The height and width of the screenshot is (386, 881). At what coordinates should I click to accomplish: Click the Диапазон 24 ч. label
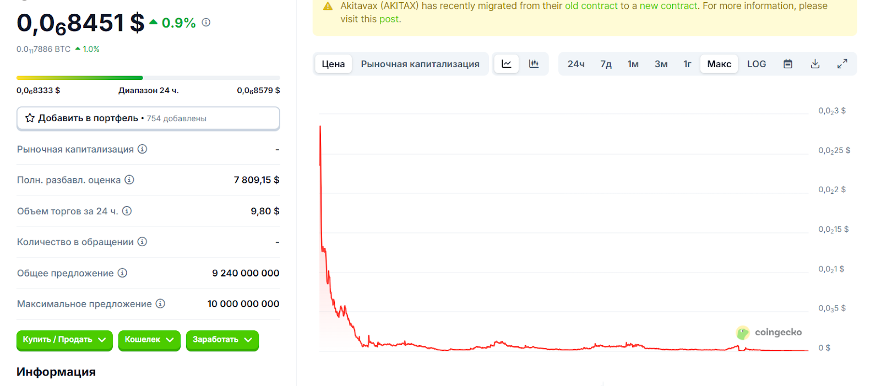click(149, 90)
